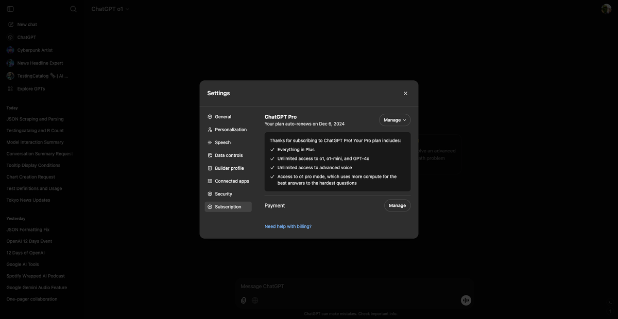This screenshot has height=319, width=618.
Task: Open help via question mark icon
Action: [x=610, y=311]
